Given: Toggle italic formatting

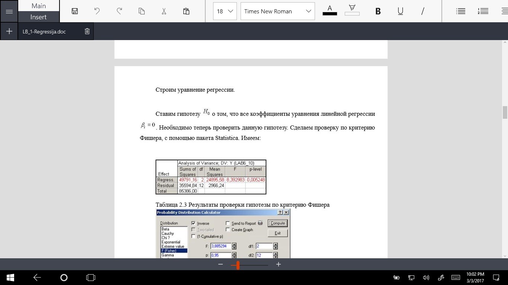Looking at the screenshot, I should 422,11.
